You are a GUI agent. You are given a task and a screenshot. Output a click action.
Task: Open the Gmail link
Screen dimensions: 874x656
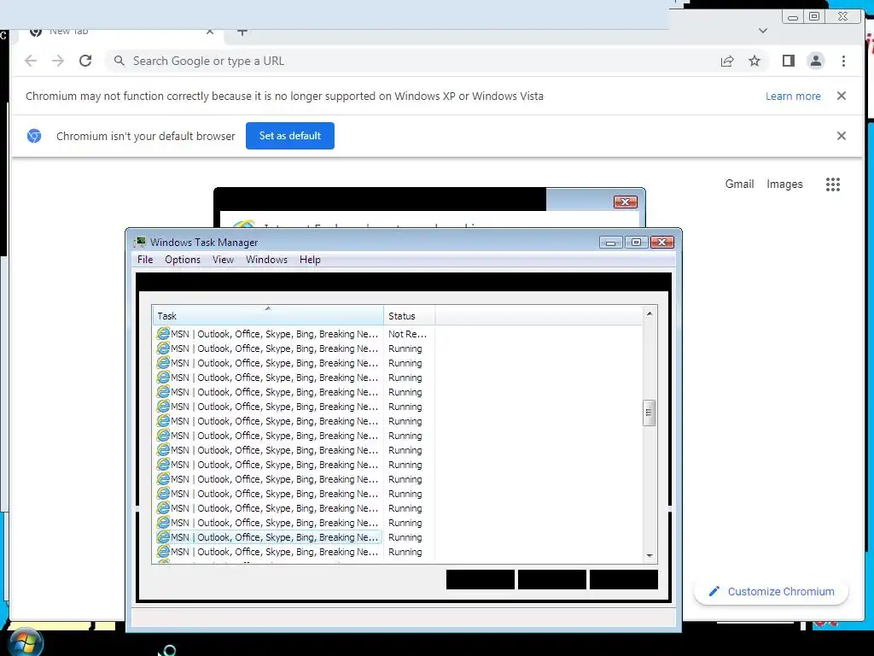coord(739,184)
